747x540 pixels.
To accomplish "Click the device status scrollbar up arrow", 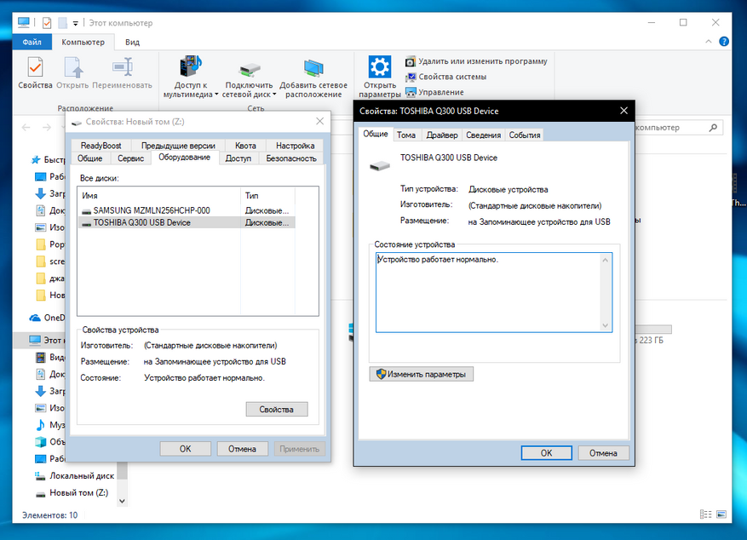I will [x=605, y=260].
